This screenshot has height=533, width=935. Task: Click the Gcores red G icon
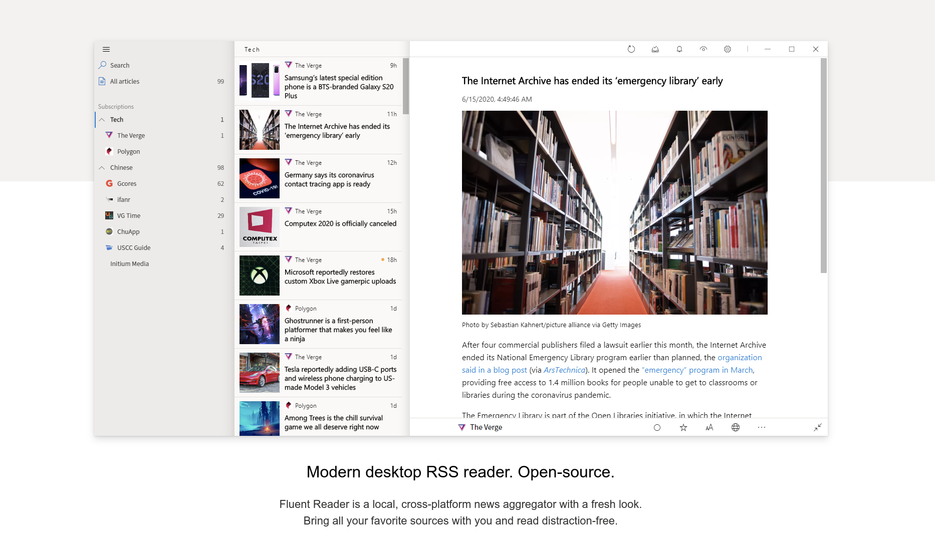[x=109, y=184]
